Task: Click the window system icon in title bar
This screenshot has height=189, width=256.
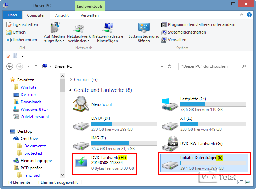Action: pyautogui.click(x=6, y=5)
